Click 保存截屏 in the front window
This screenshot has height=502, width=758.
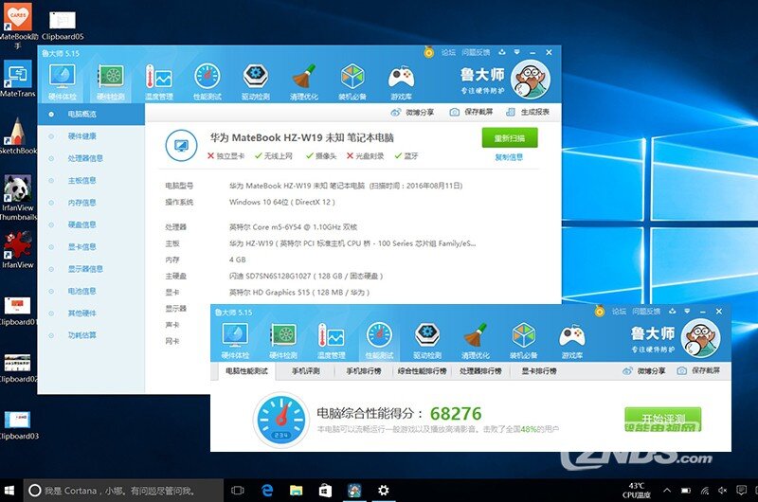pyautogui.click(x=698, y=371)
